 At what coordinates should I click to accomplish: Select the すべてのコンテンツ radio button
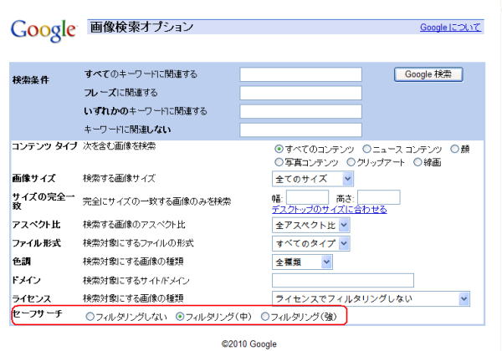279,149
